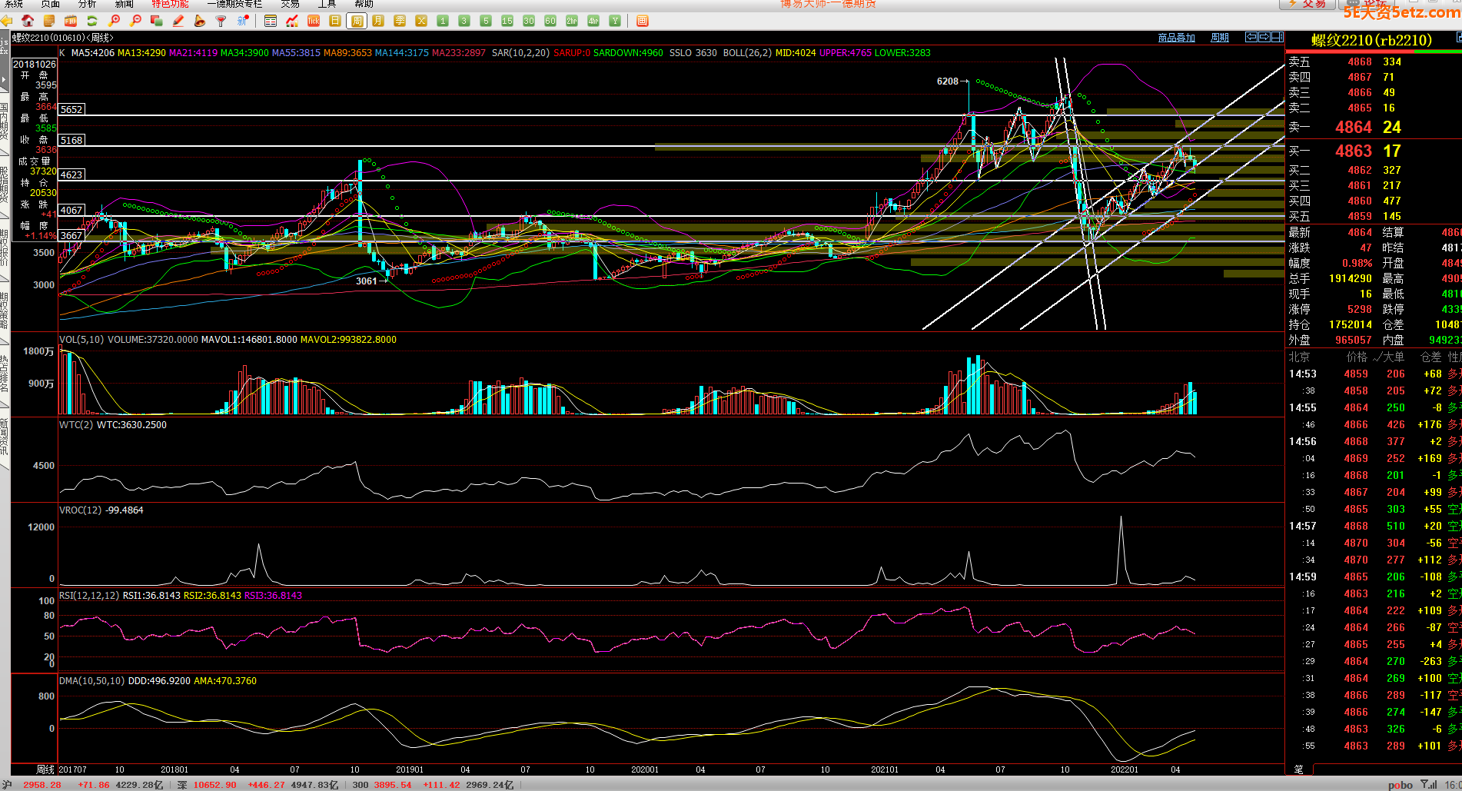1462x791 pixels.
Task: Click the DMA(10,50,10) indicator label
Action: pyautogui.click(x=92, y=680)
